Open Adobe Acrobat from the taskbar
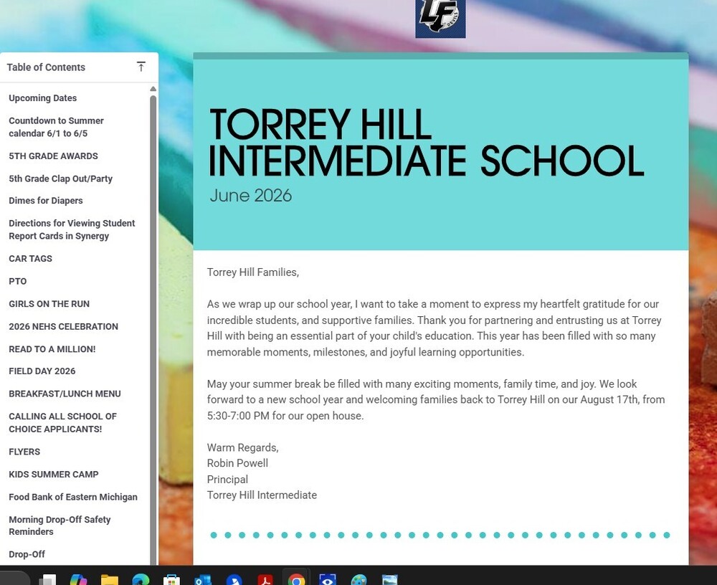The image size is (717, 585). click(x=265, y=580)
